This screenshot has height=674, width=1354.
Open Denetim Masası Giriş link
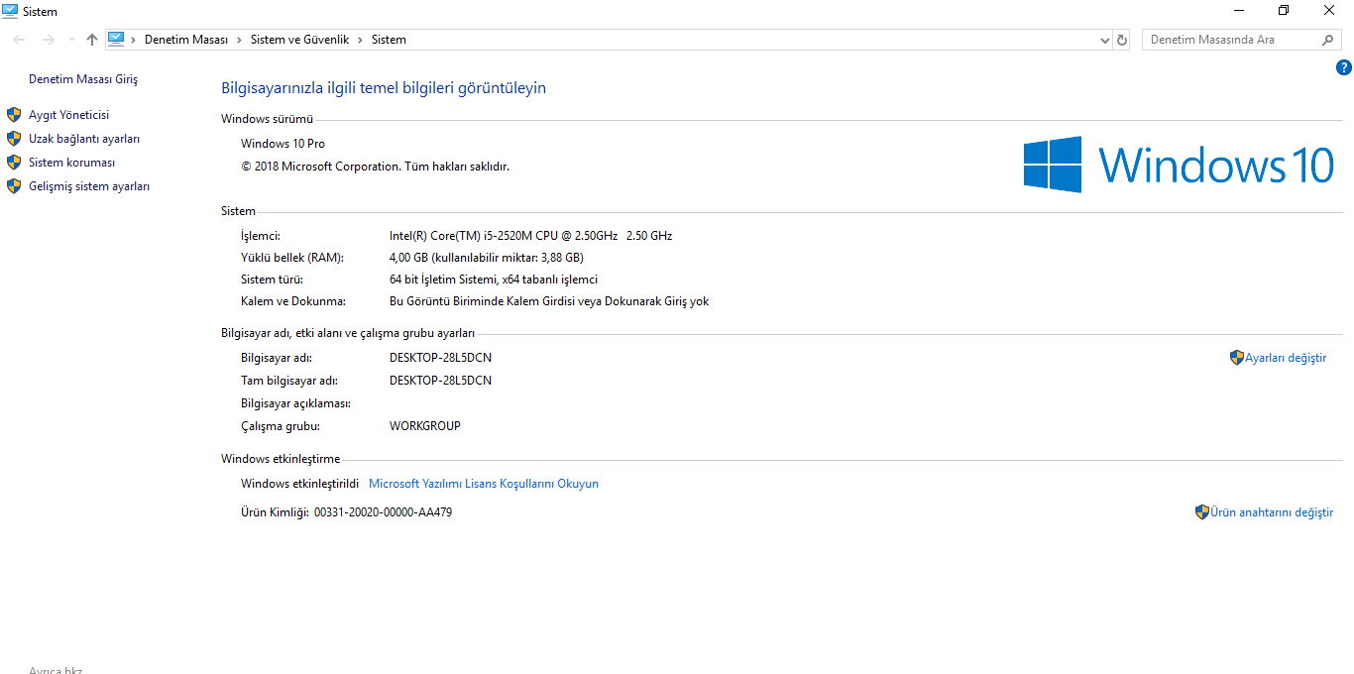tap(83, 79)
